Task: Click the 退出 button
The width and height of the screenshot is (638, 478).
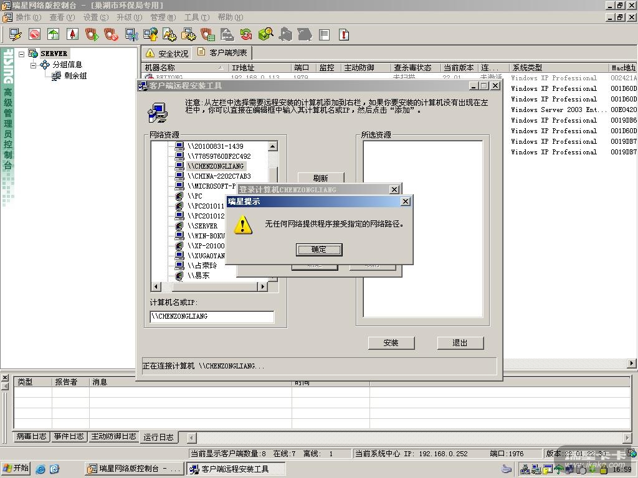Action: [460, 343]
